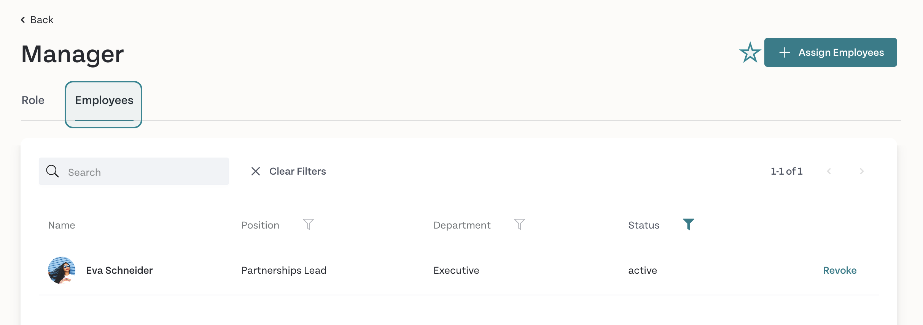This screenshot has width=923, height=325.
Task: Click the X next to Clear Filters
Action: [x=256, y=171]
